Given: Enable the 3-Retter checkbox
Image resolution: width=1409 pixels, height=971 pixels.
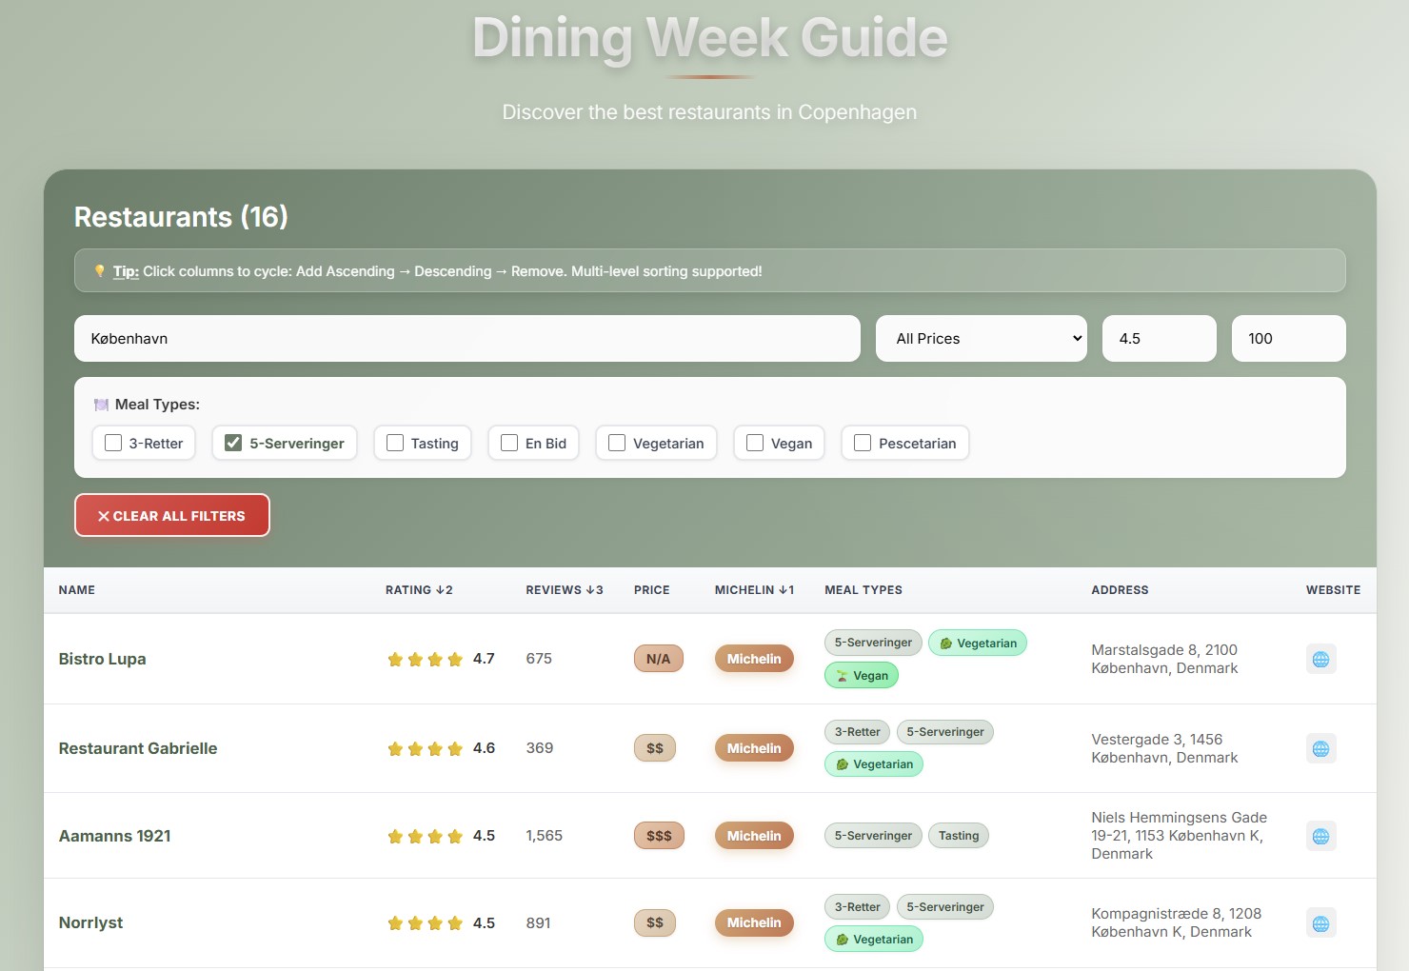Looking at the screenshot, I should (113, 443).
